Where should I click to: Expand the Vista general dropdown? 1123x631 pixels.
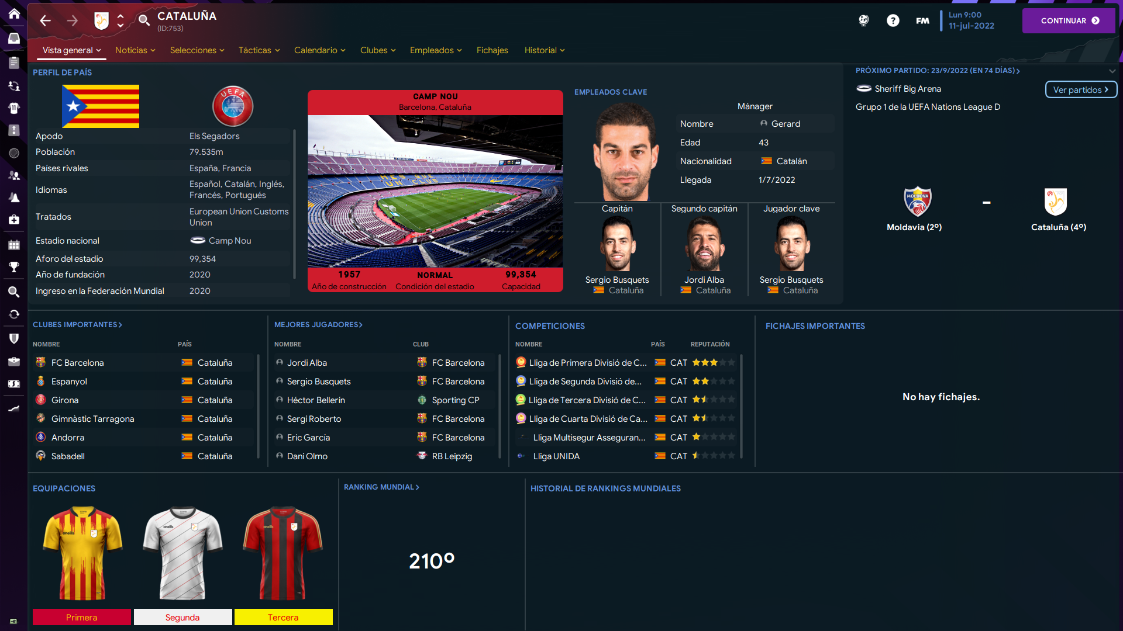pyautogui.click(x=71, y=50)
